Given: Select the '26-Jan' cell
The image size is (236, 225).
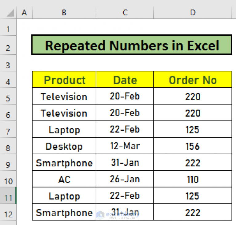Looking at the screenshot, I should coord(125,179).
